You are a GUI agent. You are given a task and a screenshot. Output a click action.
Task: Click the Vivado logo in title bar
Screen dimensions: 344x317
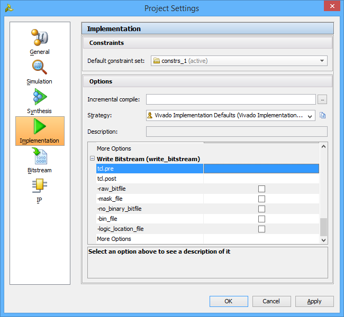(x=9, y=8)
